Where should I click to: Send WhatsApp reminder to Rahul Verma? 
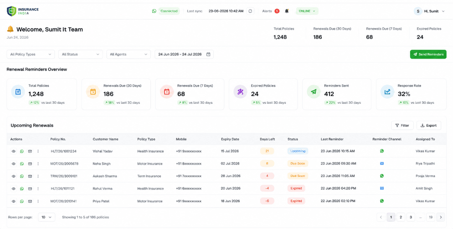tap(22, 188)
